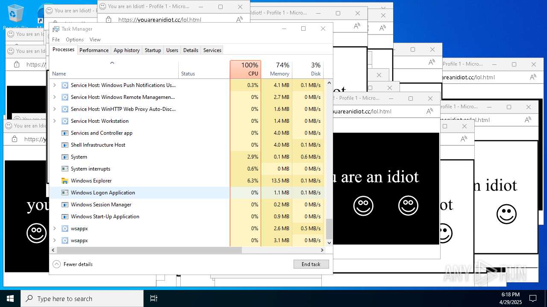The width and height of the screenshot is (547, 307).
Task: Open the Options menu
Action: (x=75, y=40)
